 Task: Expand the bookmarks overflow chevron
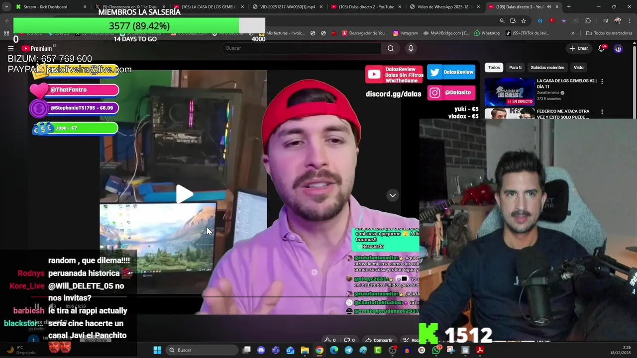pyautogui.click(x=573, y=33)
